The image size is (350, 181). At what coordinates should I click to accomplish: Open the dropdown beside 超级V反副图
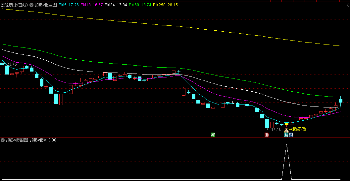(3, 140)
